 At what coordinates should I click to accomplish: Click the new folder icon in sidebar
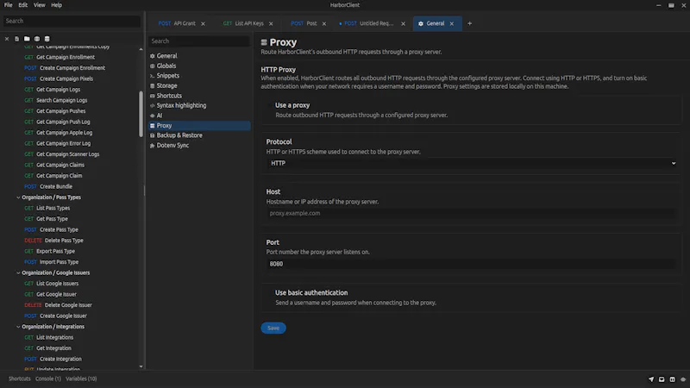[27, 39]
